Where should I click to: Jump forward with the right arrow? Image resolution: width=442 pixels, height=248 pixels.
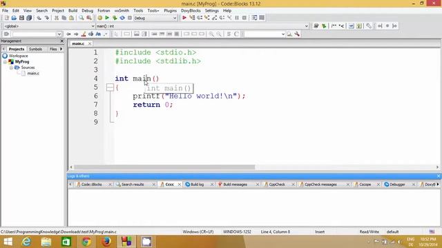(76, 34)
